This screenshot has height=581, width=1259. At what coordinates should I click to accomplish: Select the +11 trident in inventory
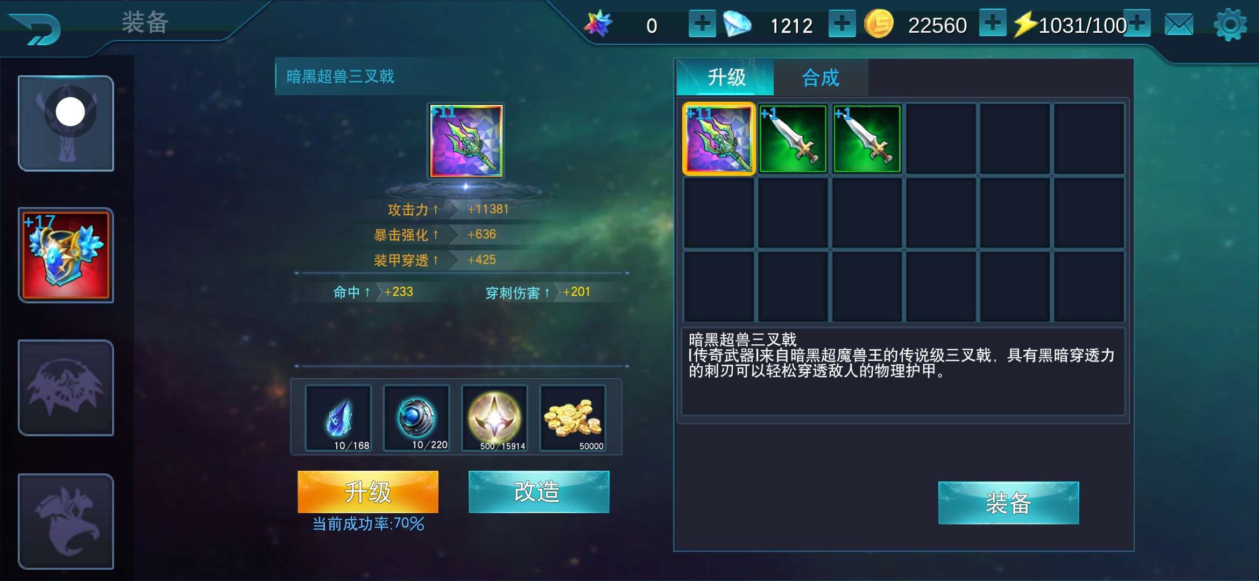[719, 139]
